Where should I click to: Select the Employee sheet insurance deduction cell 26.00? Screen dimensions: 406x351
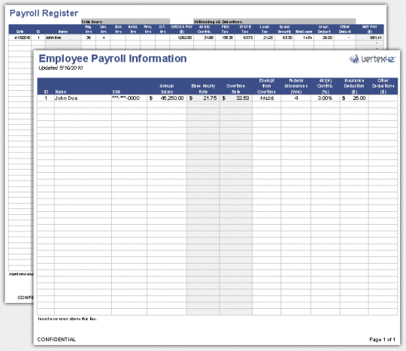(354, 98)
